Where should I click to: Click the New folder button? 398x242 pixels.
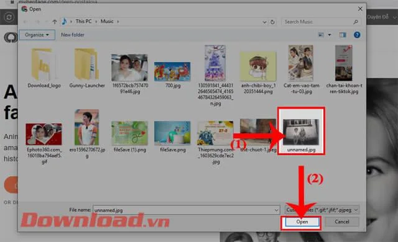(x=73, y=35)
